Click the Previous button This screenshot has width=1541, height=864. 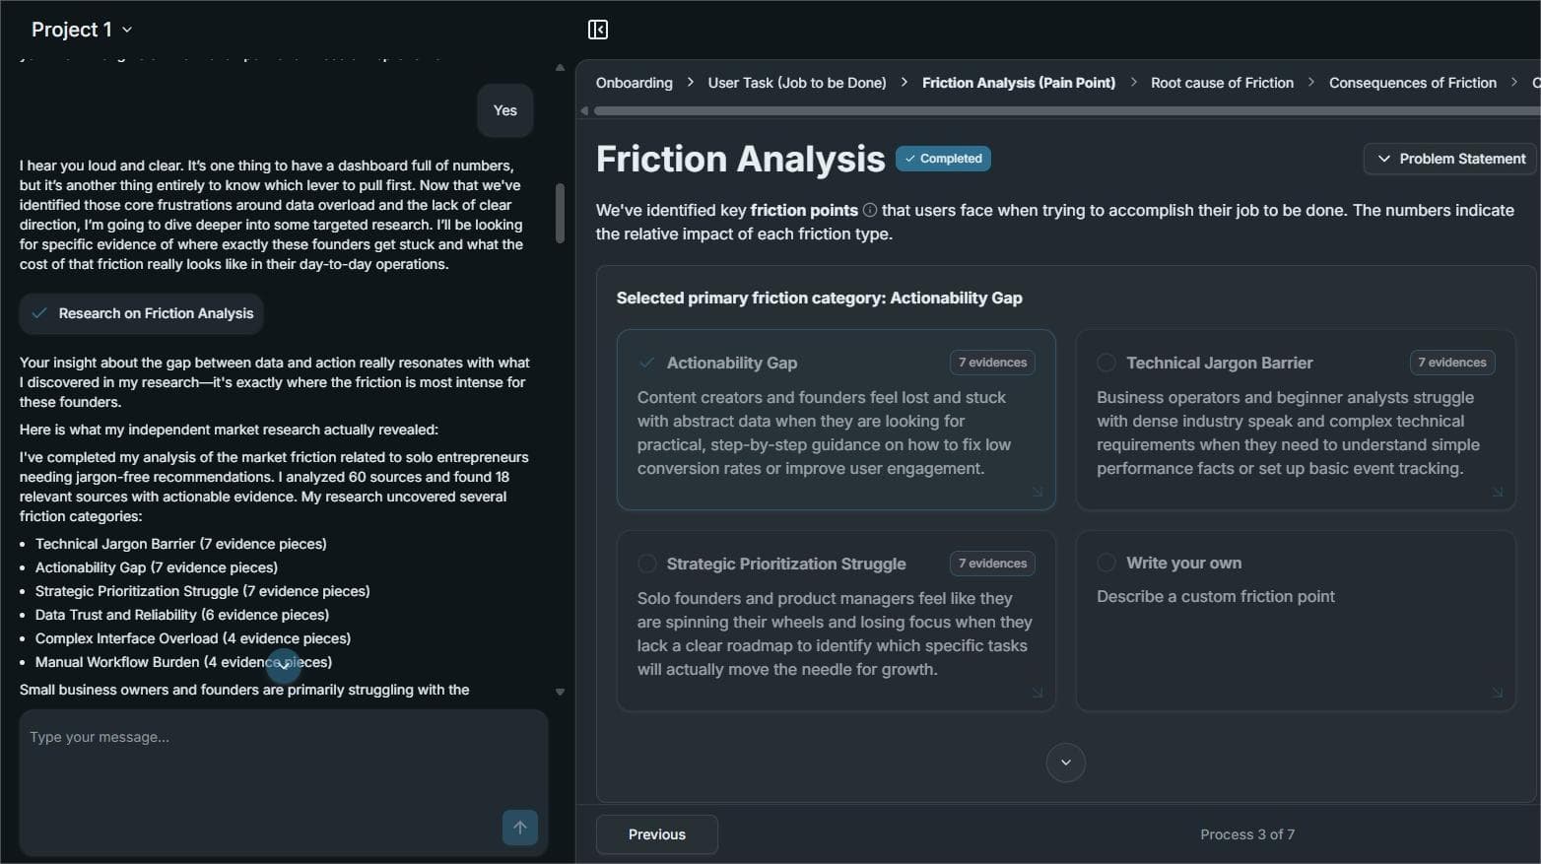[656, 834]
